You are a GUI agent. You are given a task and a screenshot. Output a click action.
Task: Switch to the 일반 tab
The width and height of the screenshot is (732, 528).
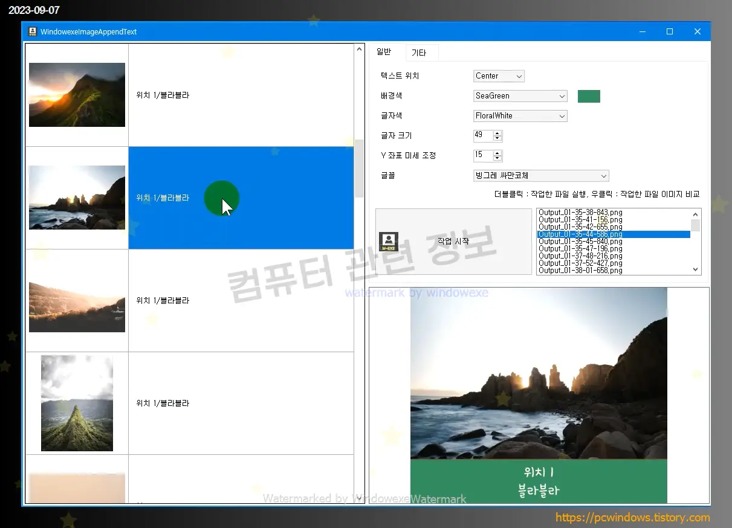point(384,52)
